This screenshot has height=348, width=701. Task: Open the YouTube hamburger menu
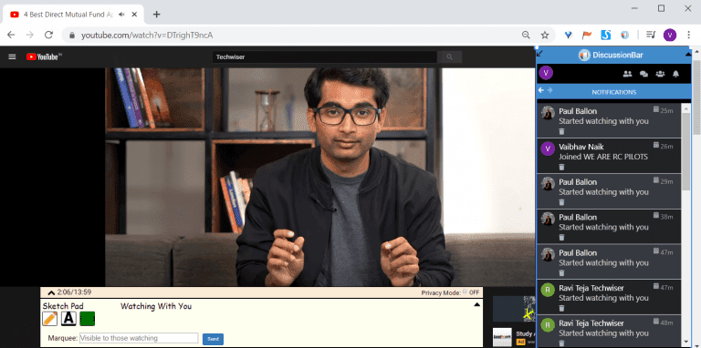(x=13, y=56)
